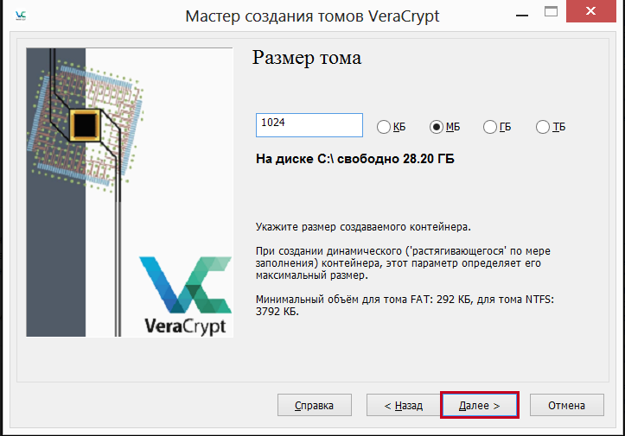
Task: Proceed with Далее button
Action: click(480, 405)
